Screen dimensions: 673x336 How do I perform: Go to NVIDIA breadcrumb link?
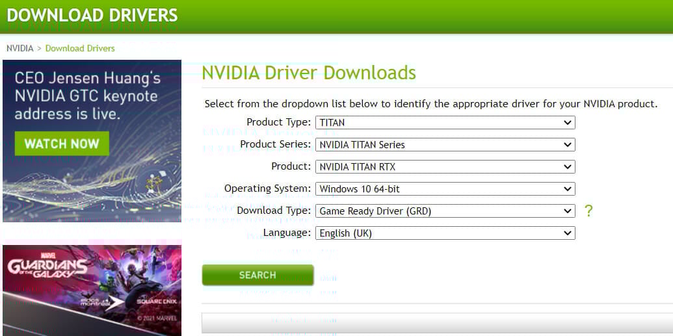point(20,48)
